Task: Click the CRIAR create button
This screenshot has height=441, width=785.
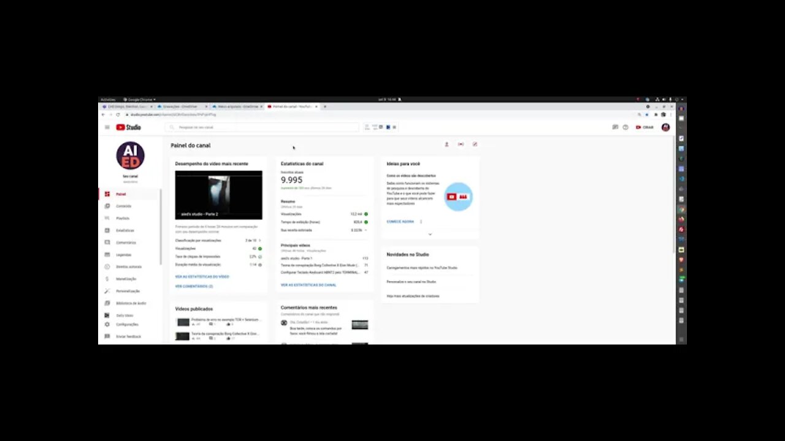Action: pos(645,127)
